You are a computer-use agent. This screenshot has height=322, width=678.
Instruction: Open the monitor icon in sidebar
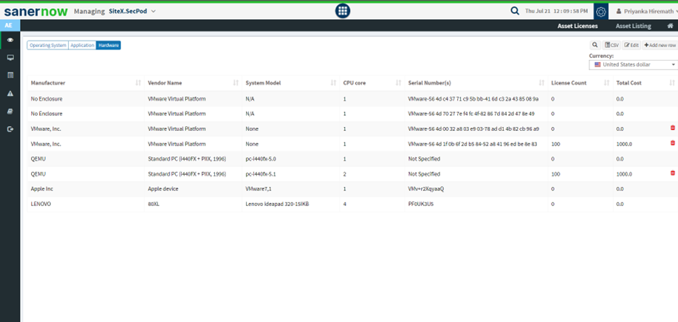(x=10, y=58)
